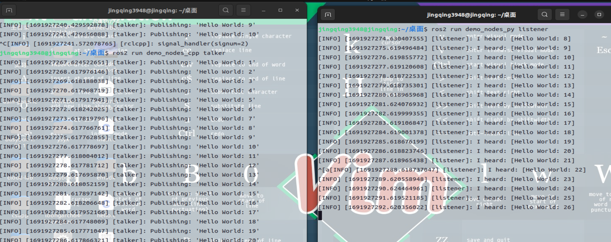Minimize the left terminal window
Viewport: 611px width, 242px height.
[264, 10]
